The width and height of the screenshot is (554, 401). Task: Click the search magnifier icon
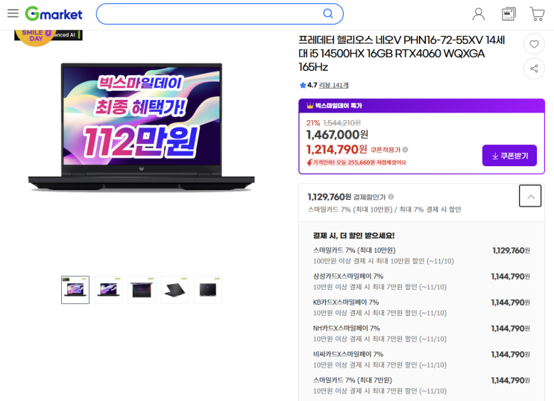point(328,13)
